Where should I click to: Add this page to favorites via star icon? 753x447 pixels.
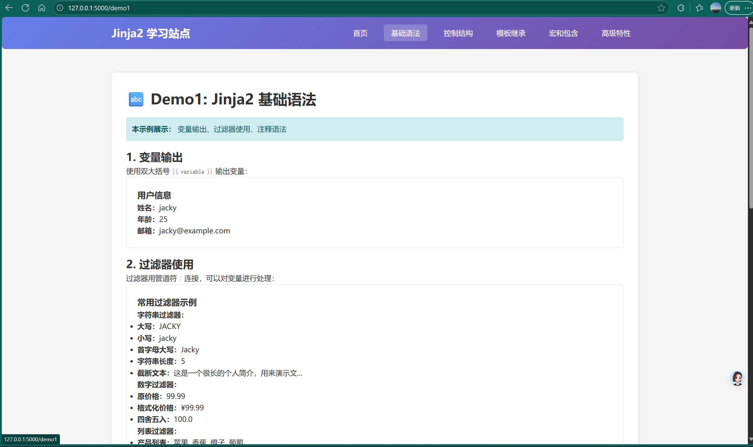[661, 8]
